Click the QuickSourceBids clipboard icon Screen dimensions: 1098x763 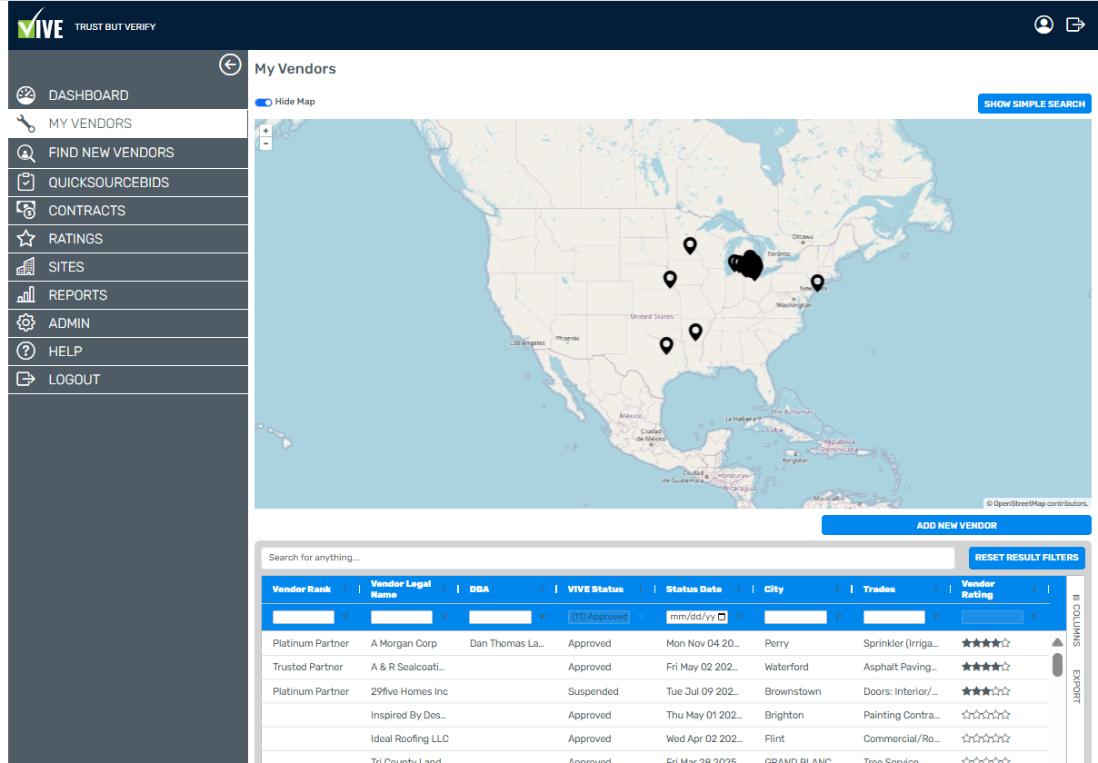click(25, 182)
